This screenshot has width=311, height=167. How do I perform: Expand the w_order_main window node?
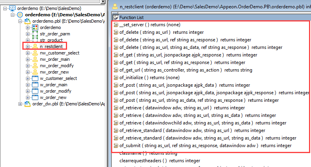point(28,85)
